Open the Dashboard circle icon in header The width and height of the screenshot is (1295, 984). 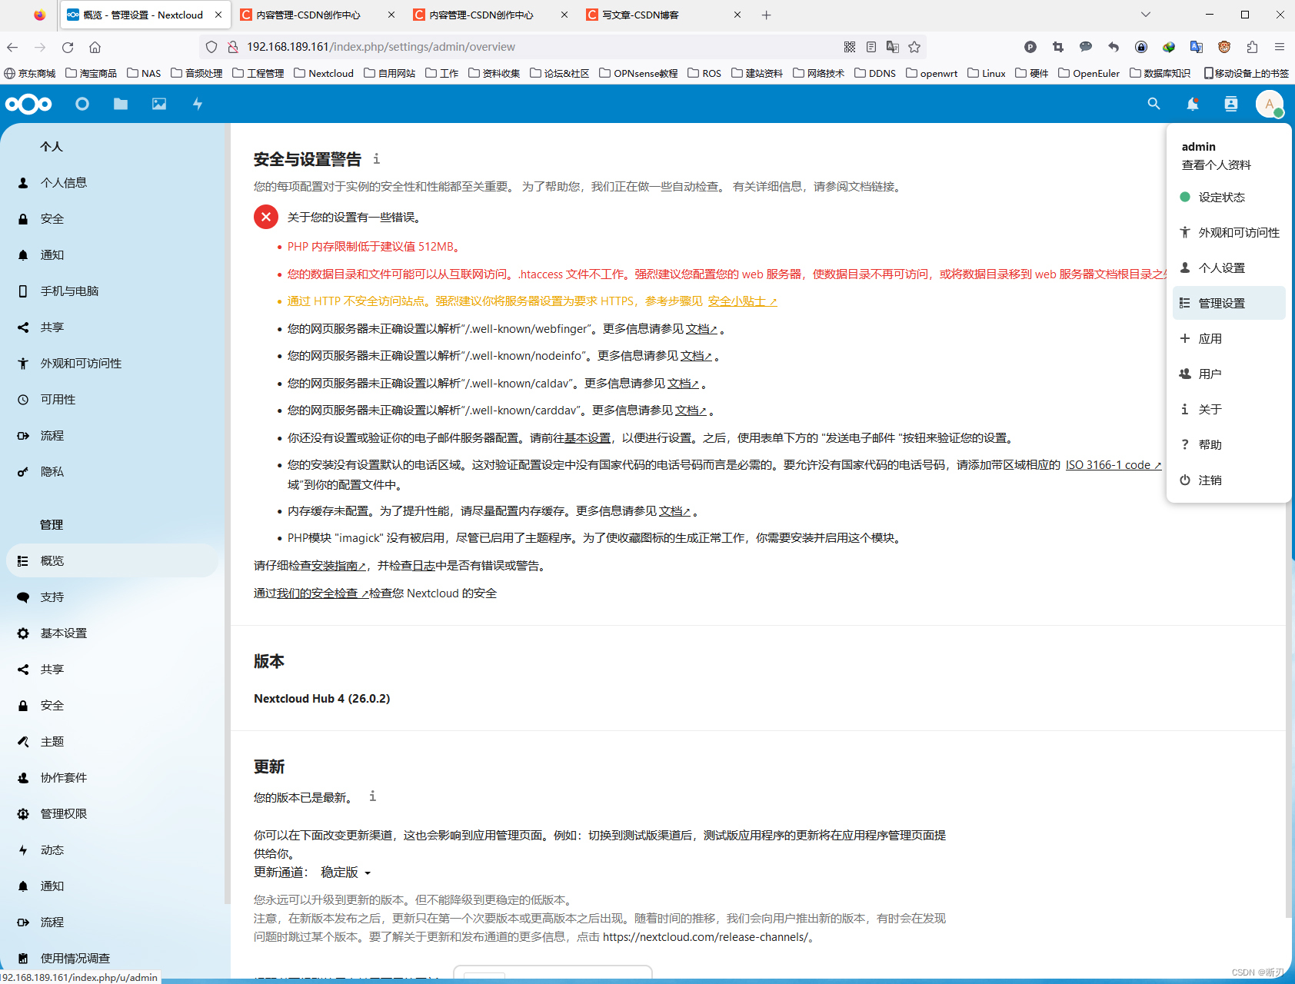82,104
